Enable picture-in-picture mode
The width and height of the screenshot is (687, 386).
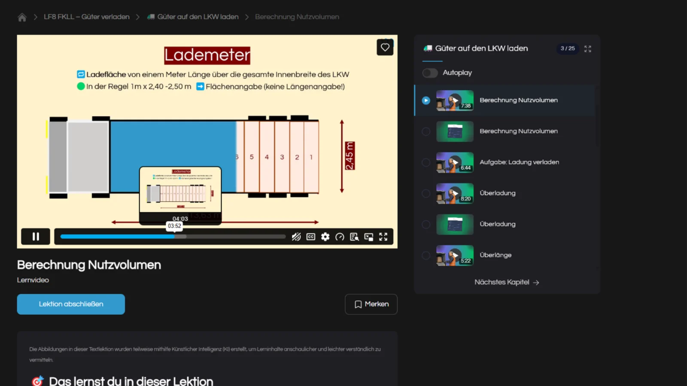[369, 237]
